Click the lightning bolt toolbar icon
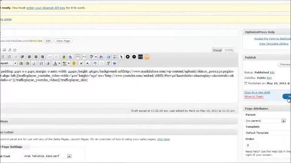Image resolution: width=291 pixels, height=163 pixels. (121, 57)
